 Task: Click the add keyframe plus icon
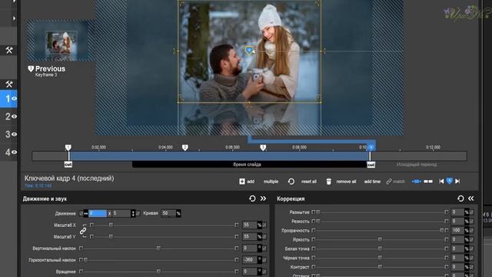[242, 182]
